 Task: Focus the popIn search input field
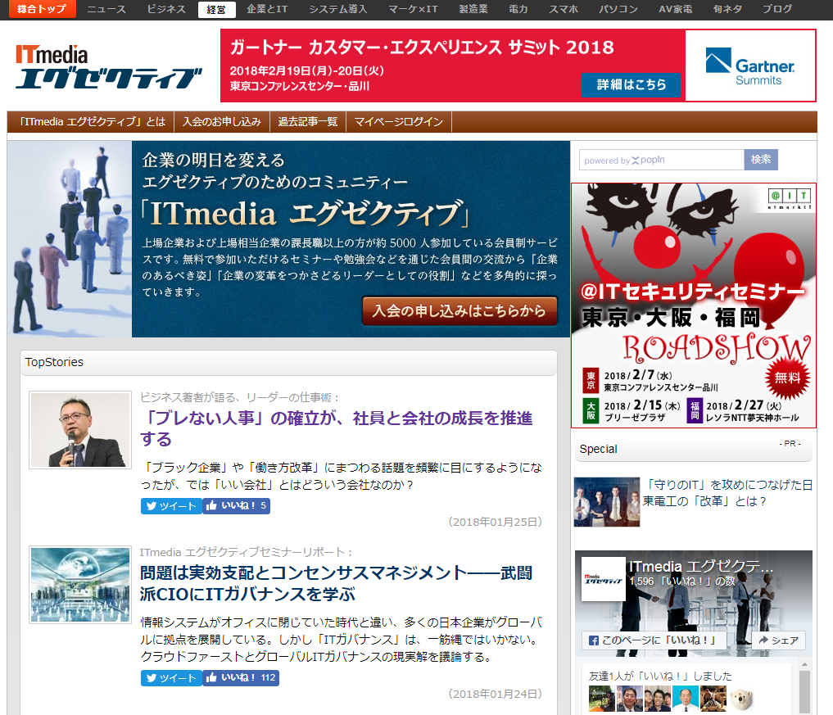coord(662,160)
